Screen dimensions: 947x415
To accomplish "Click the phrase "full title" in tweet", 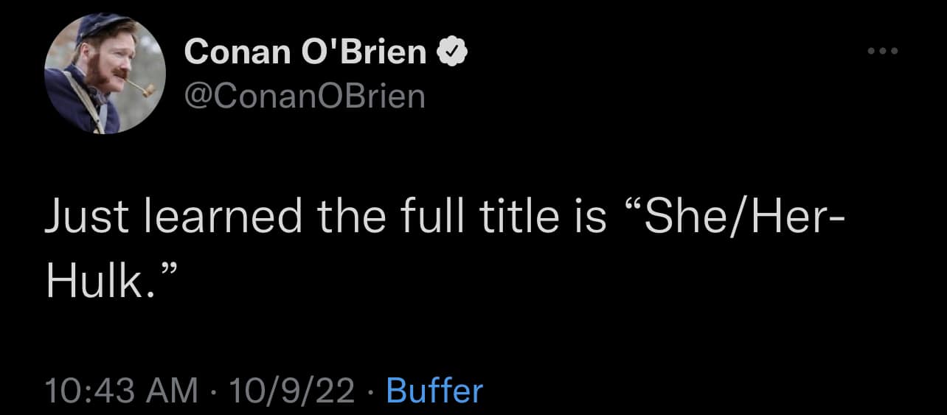I will click(x=481, y=219).
